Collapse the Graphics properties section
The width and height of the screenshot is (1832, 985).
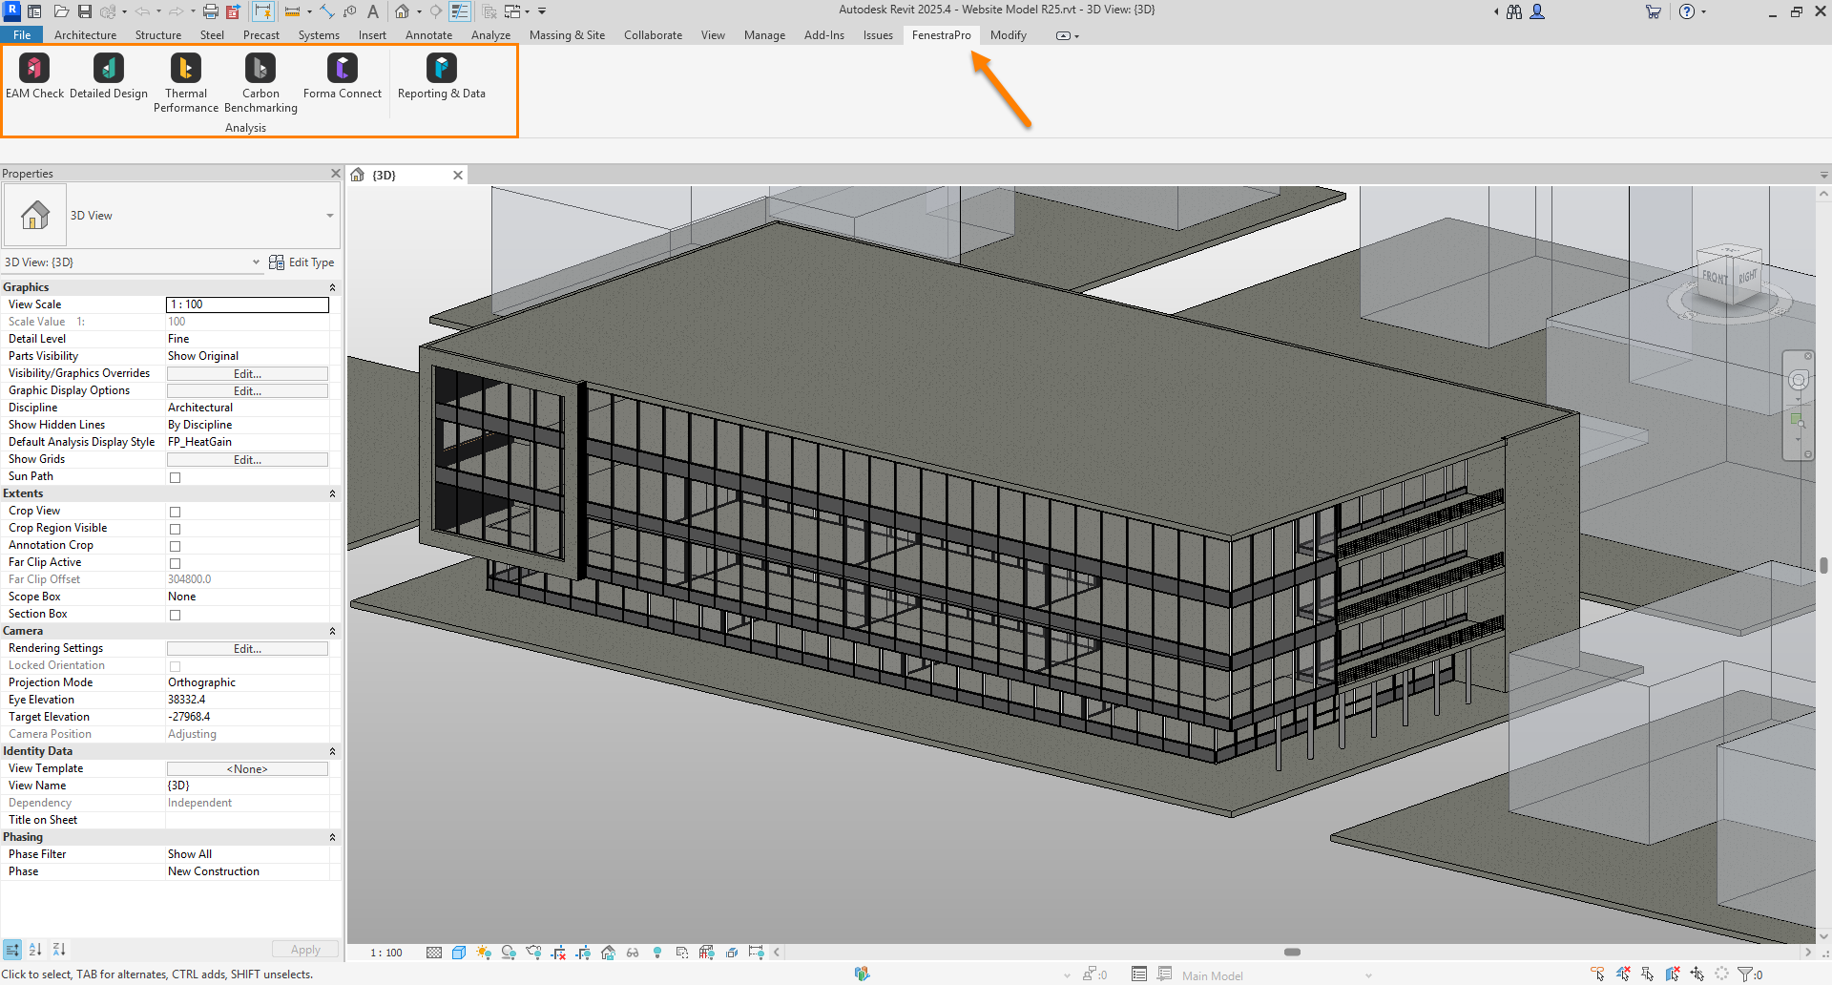(x=332, y=287)
